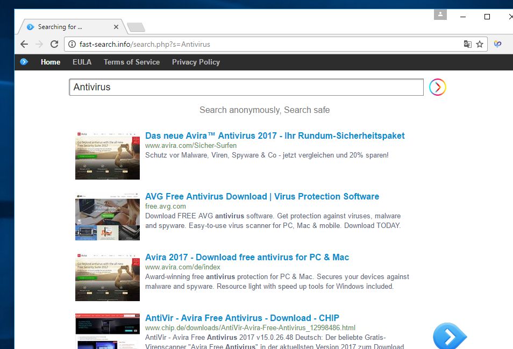Screen dimensions: 513x349
Task: Click the large blue next-page arrow
Action: [450, 336]
